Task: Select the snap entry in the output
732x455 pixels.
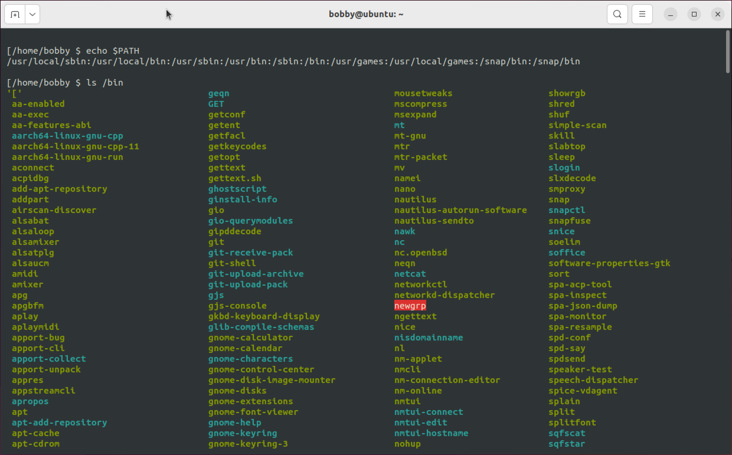Action: (x=559, y=199)
